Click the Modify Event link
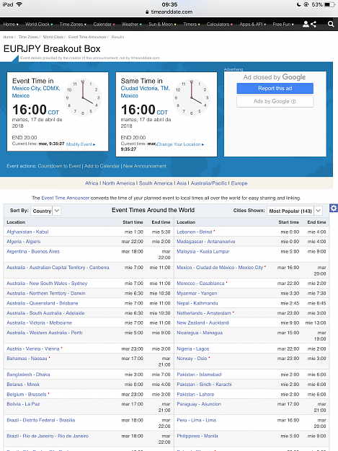Image resolution: width=338 pixels, height=451 pixels. (81, 144)
